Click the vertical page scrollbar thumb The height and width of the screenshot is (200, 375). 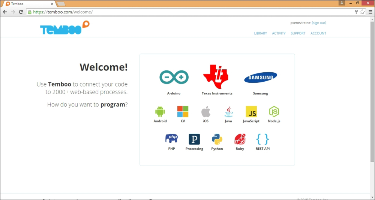[372, 91]
